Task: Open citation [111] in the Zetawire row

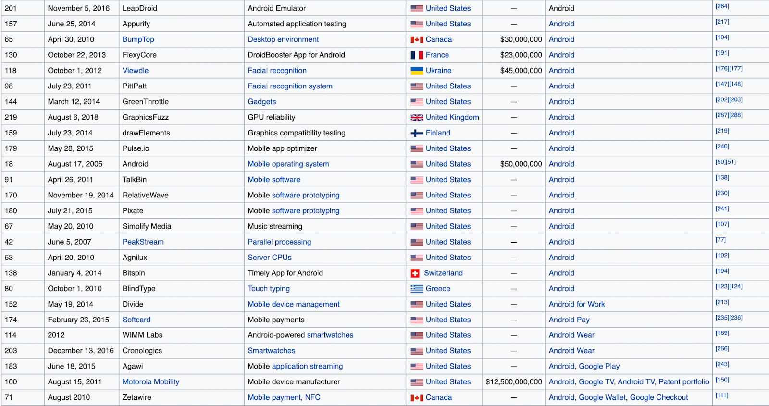Action: pyautogui.click(x=722, y=395)
